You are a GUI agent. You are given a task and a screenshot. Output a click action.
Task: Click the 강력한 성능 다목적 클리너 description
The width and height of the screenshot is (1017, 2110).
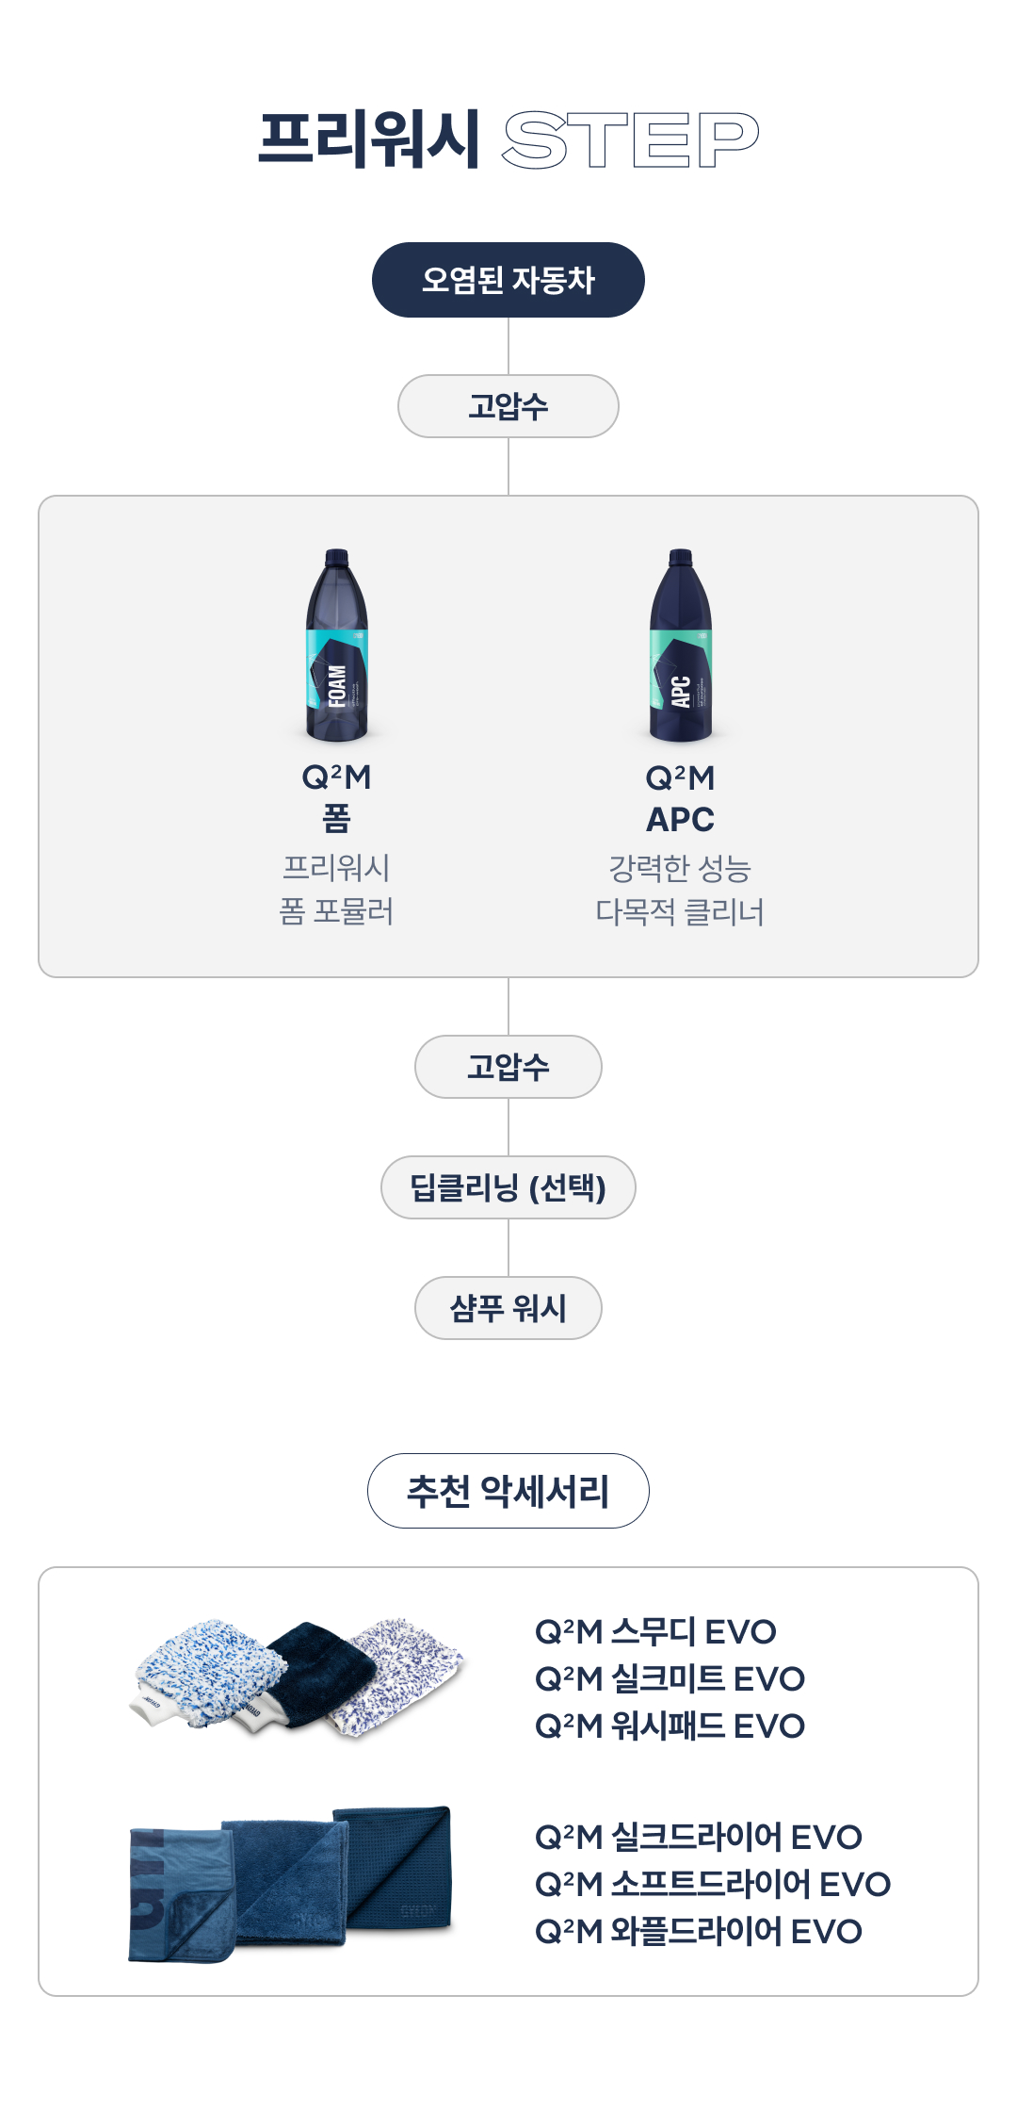pos(680,890)
